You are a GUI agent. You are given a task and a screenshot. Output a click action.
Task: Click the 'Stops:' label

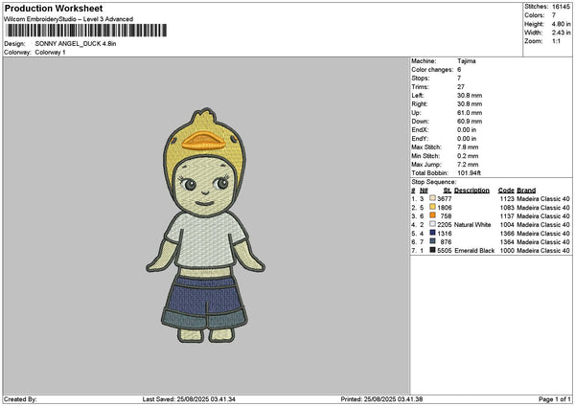[x=421, y=79]
